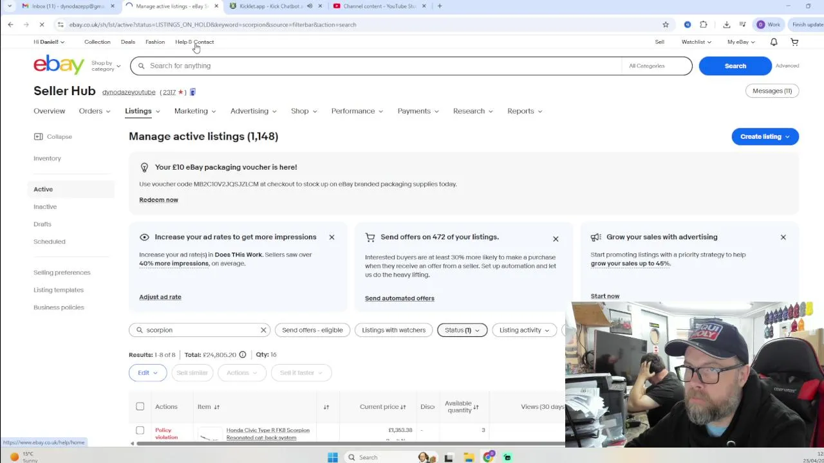Clear the scorpion keyword filter
The image size is (824, 463).
(263, 330)
